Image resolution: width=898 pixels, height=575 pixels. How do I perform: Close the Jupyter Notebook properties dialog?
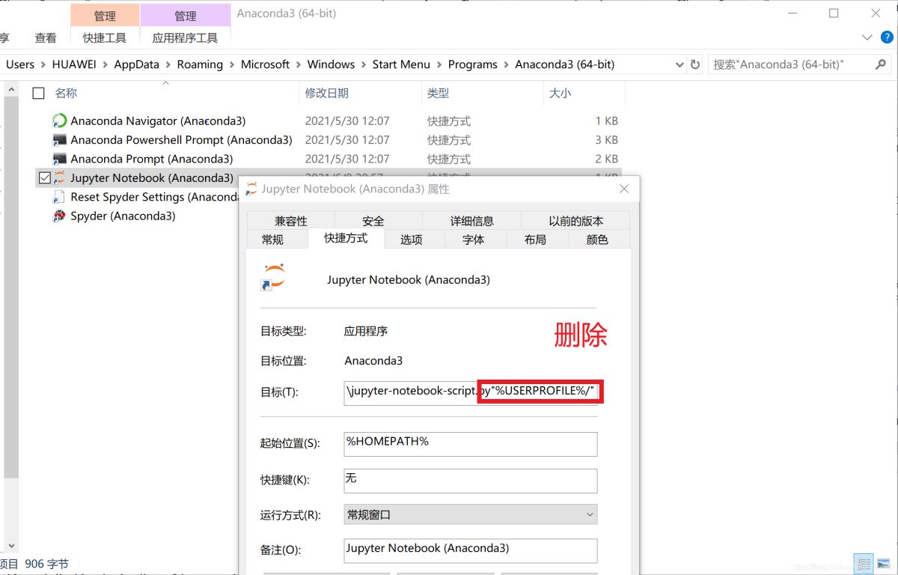[x=624, y=189]
